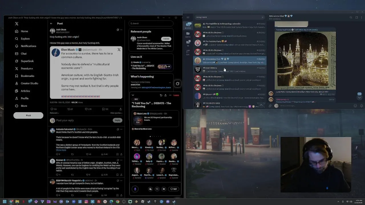Select Maze Love host avatar

click(x=137, y=143)
